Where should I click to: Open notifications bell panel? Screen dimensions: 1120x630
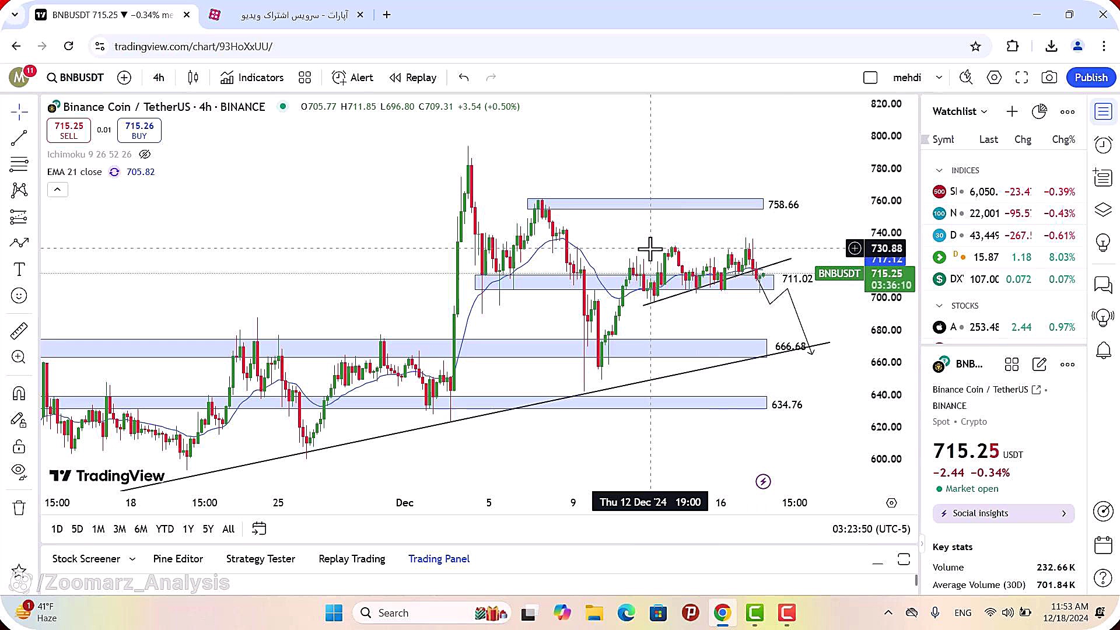click(x=1103, y=351)
